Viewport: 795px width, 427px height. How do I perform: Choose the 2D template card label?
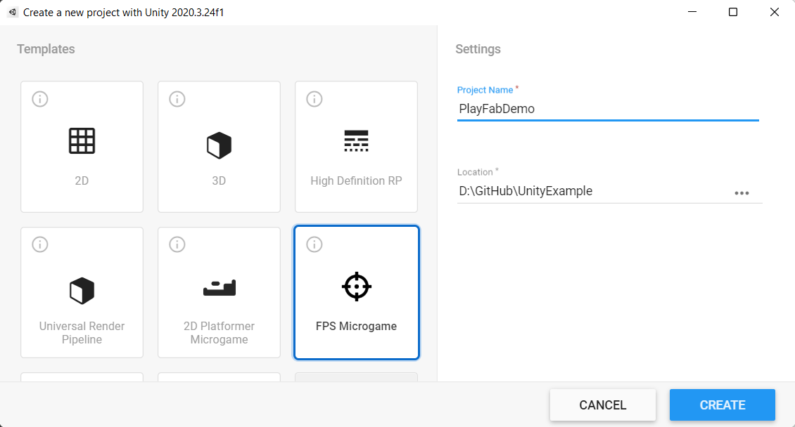82,180
